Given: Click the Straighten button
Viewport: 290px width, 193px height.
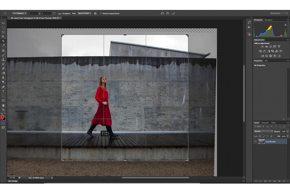Looking at the screenshot, I should [x=64, y=14].
